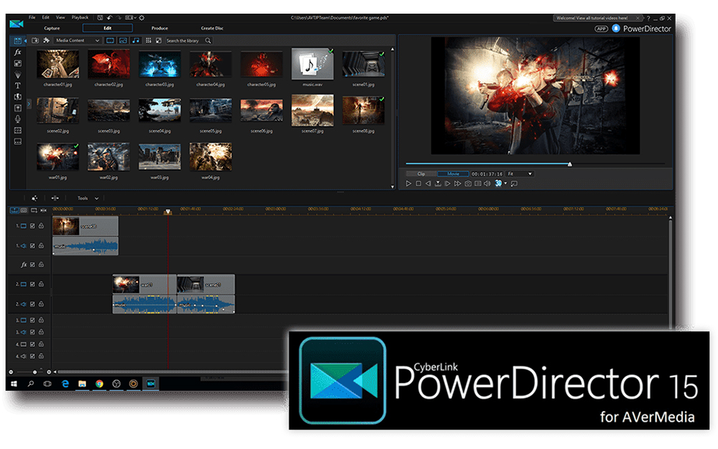Click the APP button near PowerDirector logo

click(x=601, y=29)
